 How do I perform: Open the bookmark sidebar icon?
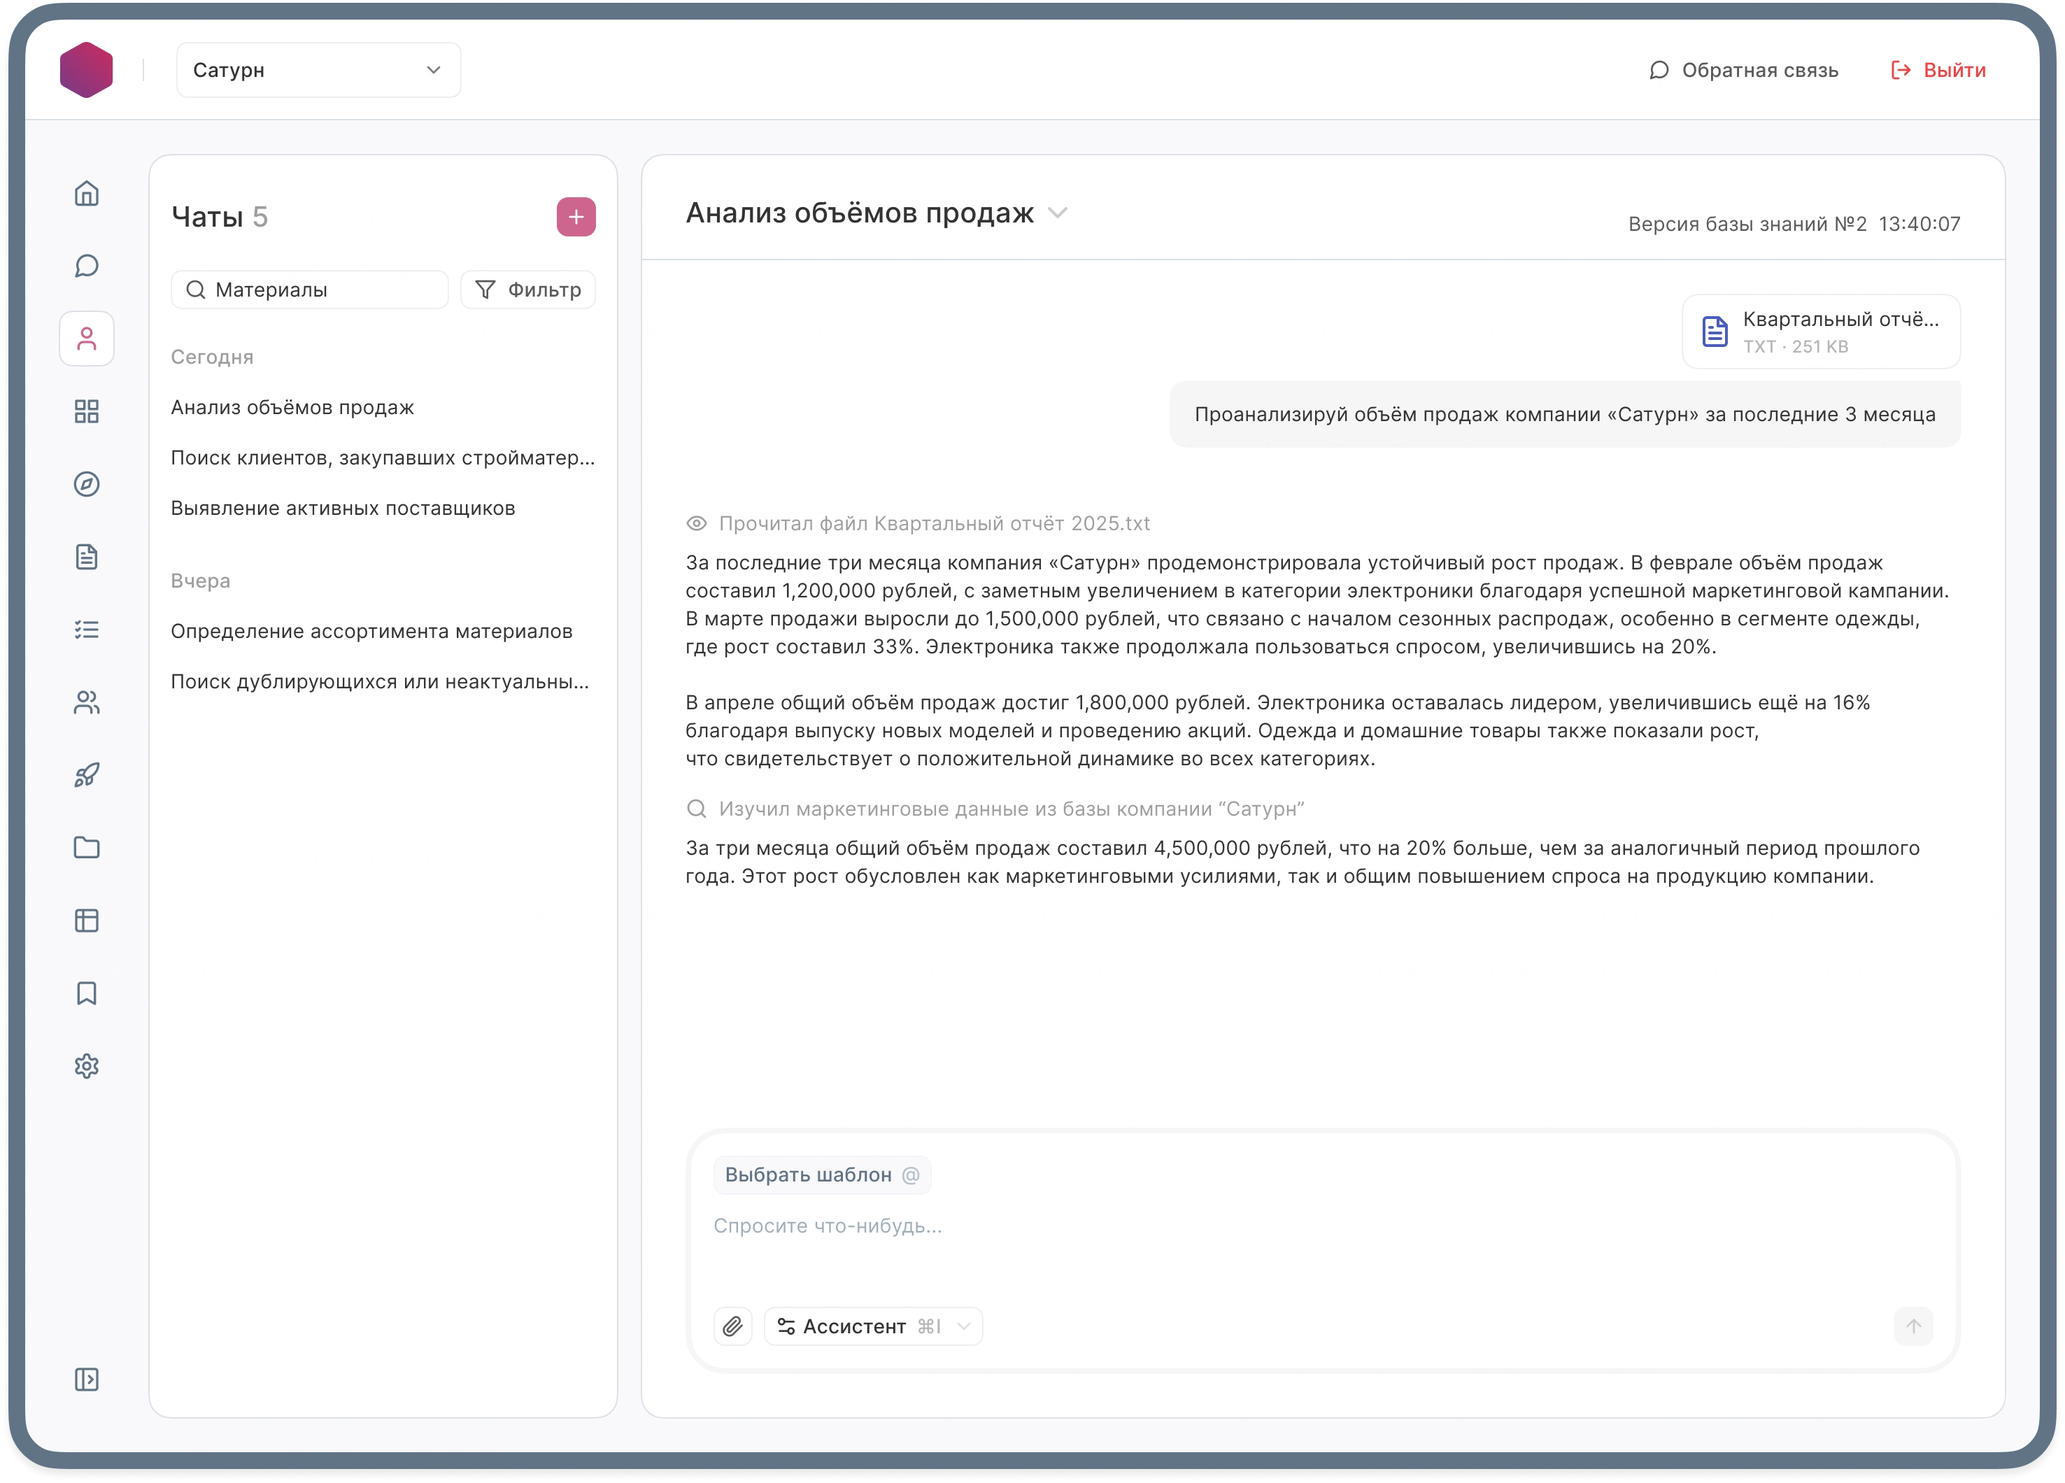point(87,994)
